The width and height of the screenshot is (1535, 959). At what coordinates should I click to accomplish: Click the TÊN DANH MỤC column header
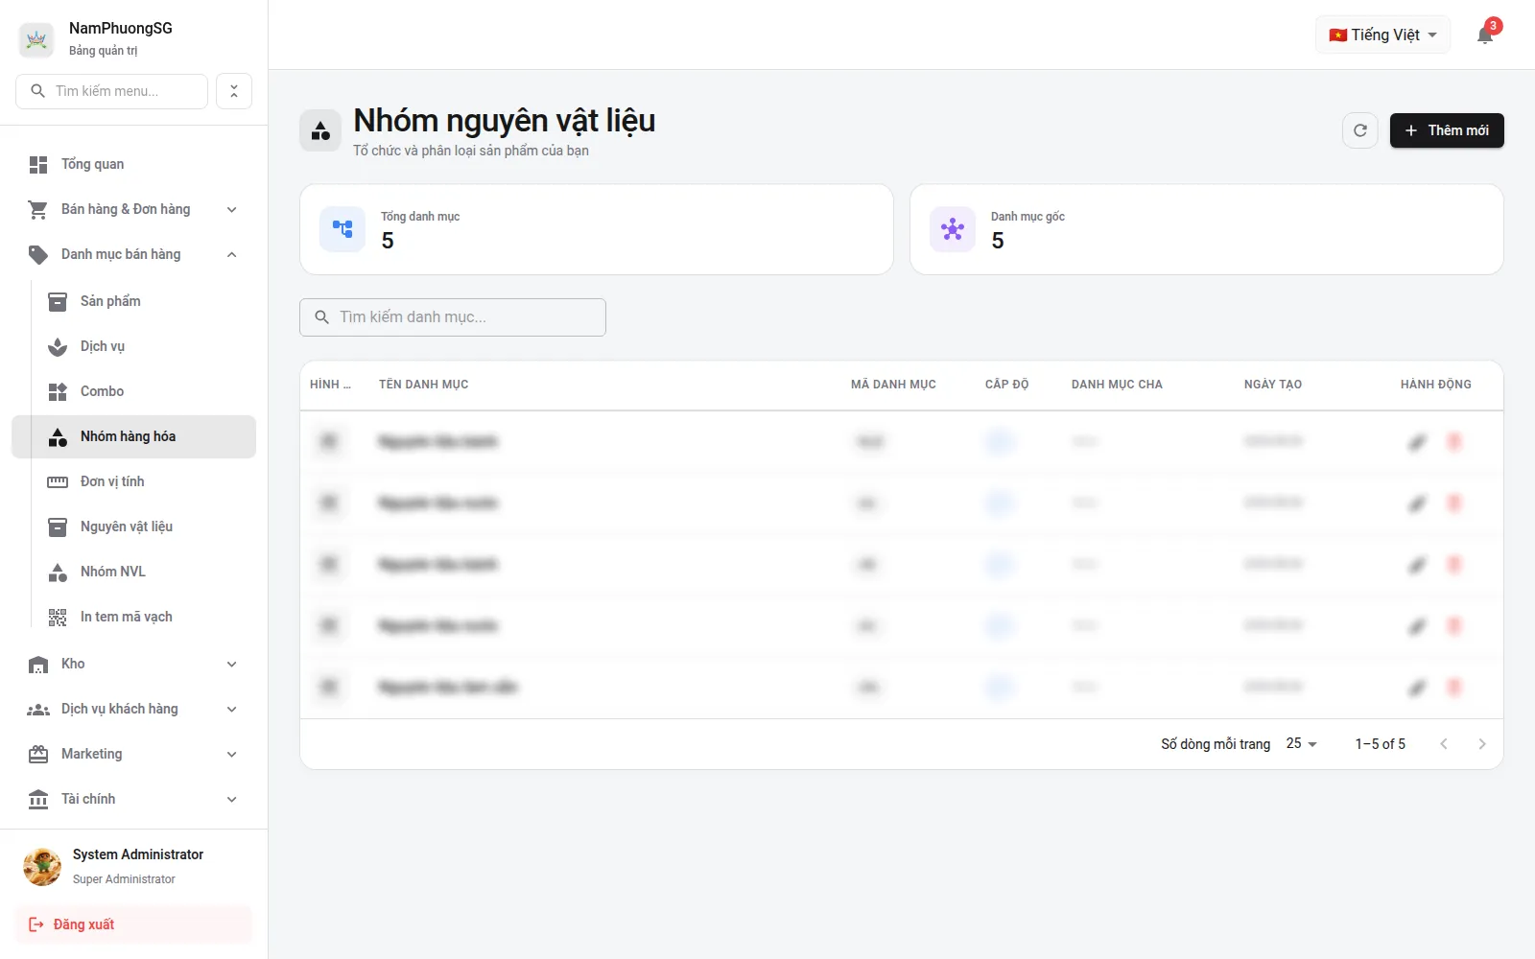click(423, 385)
